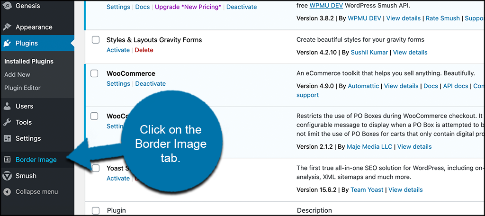The width and height of the screenshot is (485, 216).
Task: Click the Smush menu icon
Action: [x=7, y=176]
